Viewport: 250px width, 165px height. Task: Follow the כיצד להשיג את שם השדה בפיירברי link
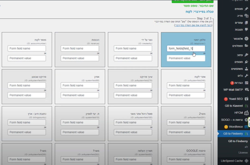(x=193, y=25)
